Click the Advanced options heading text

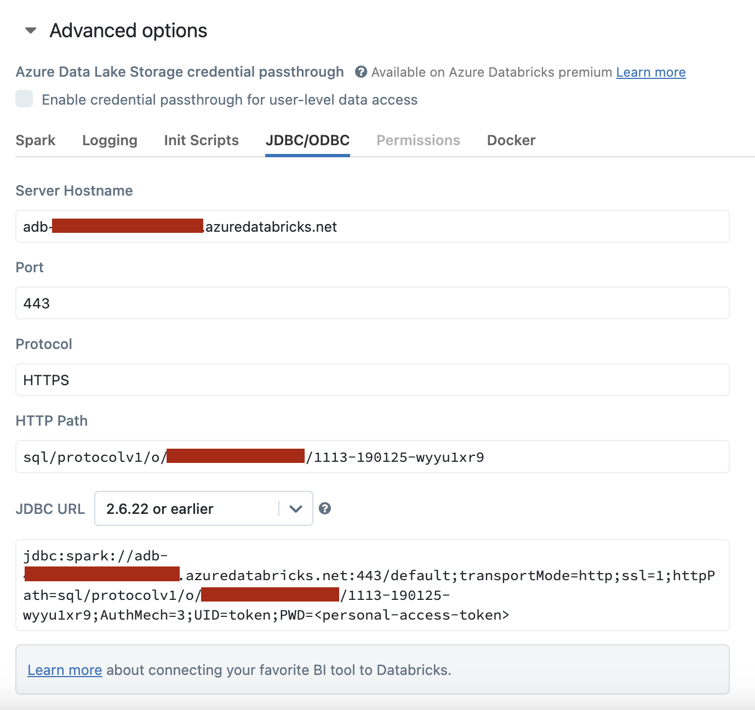coord(128,31)
